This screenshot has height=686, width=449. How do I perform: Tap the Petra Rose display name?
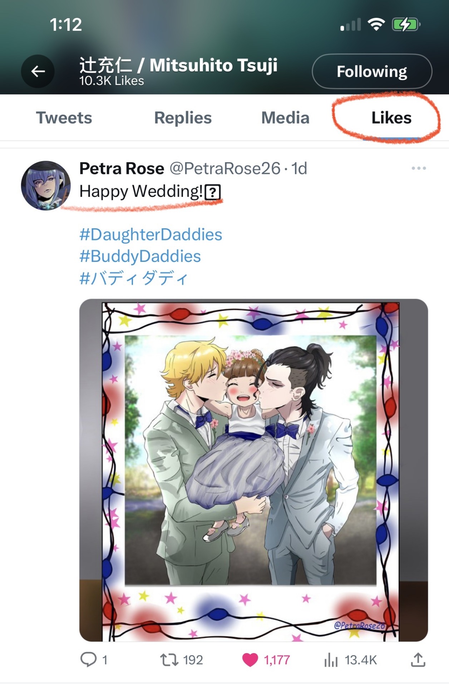(122, 168)
